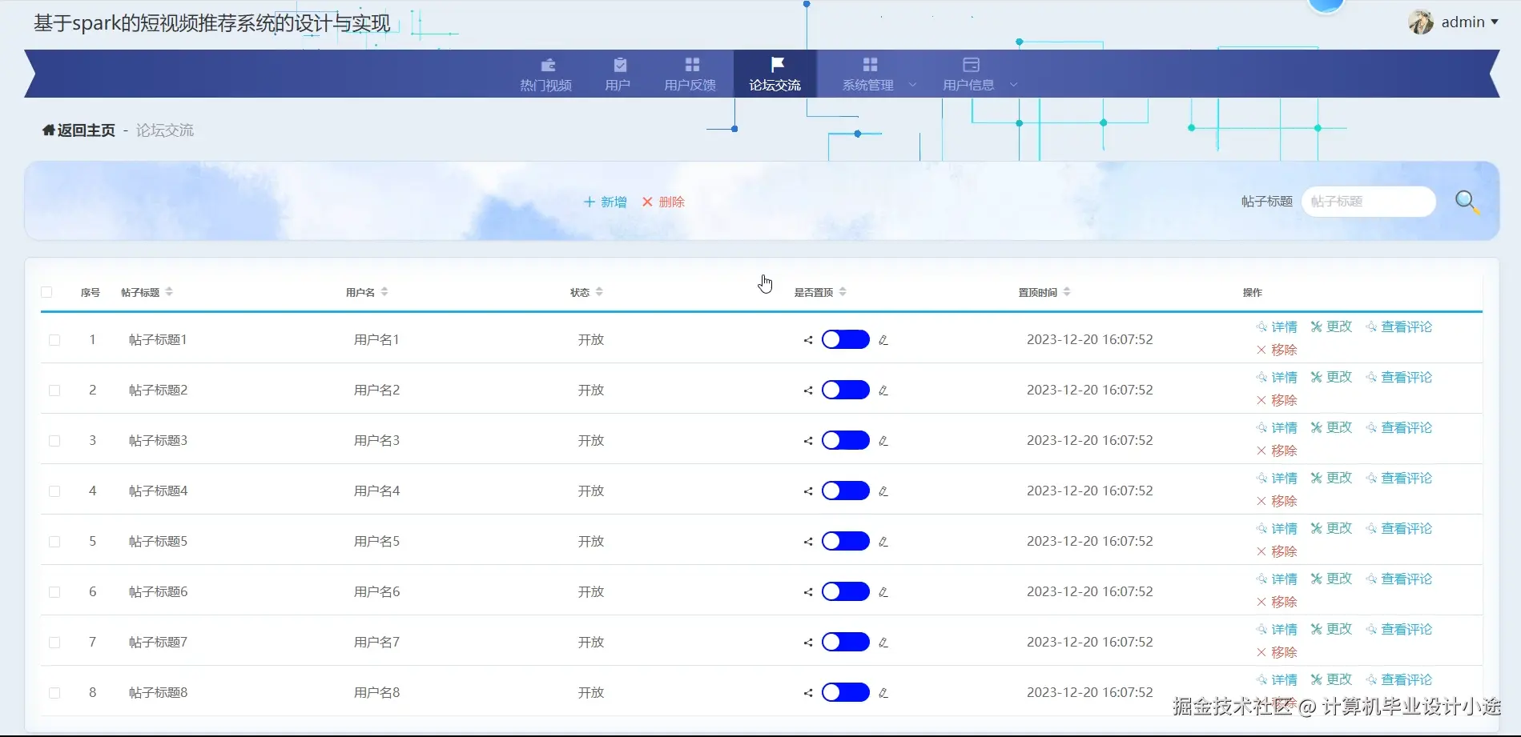Screen dimensions: 1521x737
Task: Click 更改 for 帖子标题1
Action: coord(1331,326)
